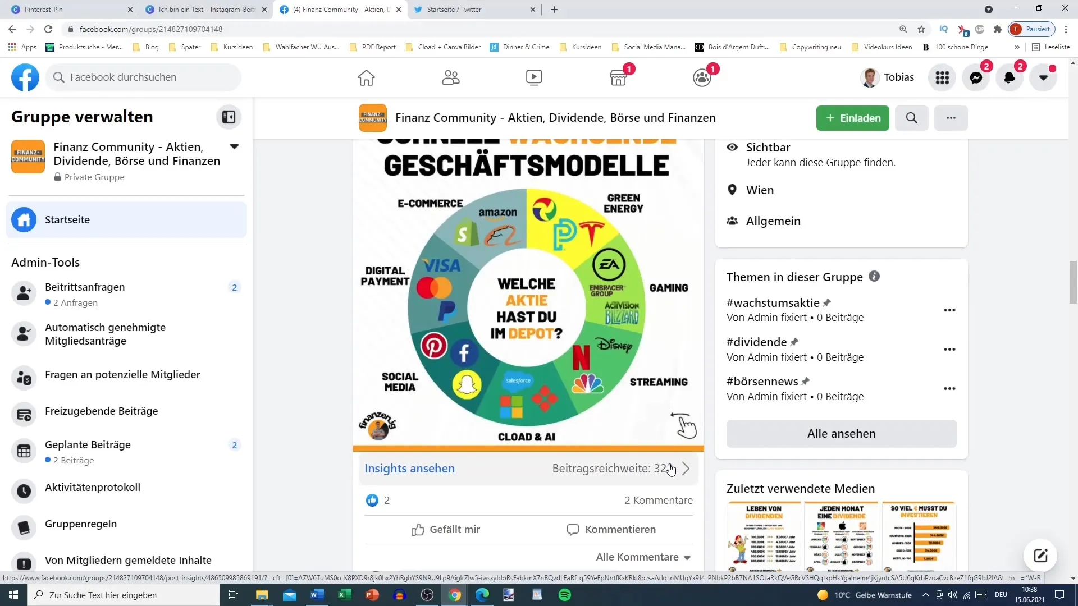The width and height of the screenshot is (1078, 606).
Task: Open the PDF Report bookmark folder
Action: tap(373, 47)
